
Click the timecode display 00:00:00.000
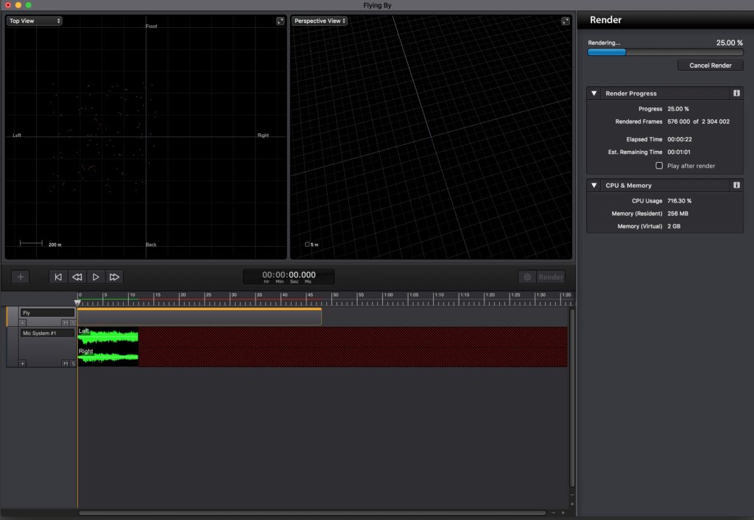tap(289, 275)
